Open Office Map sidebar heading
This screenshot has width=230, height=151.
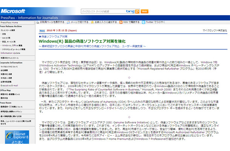click(x=5, y=90)
